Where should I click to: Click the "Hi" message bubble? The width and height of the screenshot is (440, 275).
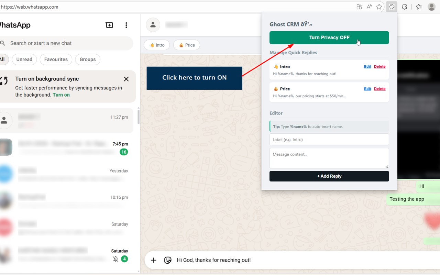[428, 186]
